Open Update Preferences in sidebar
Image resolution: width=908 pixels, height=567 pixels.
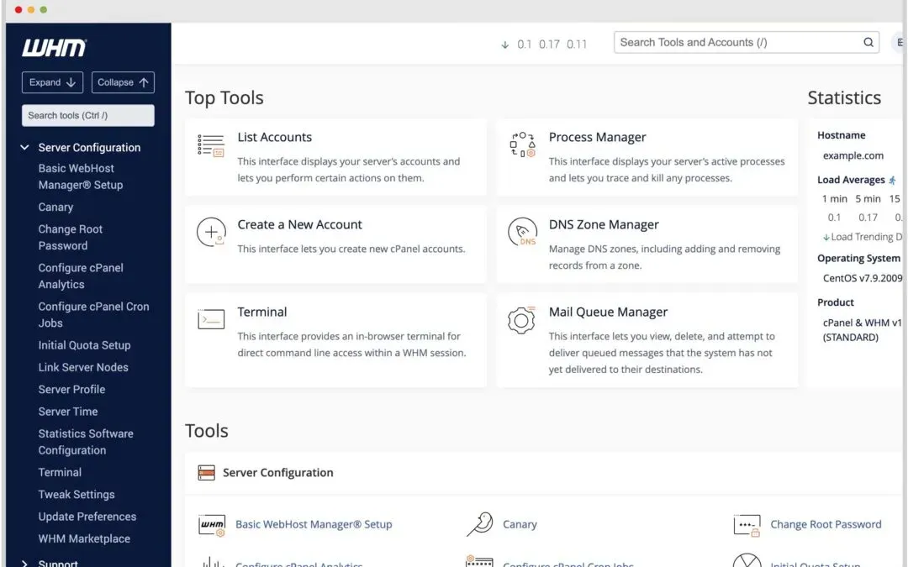point(87,517)
